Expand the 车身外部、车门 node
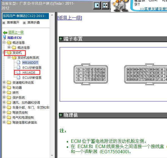 click(4, 107)
